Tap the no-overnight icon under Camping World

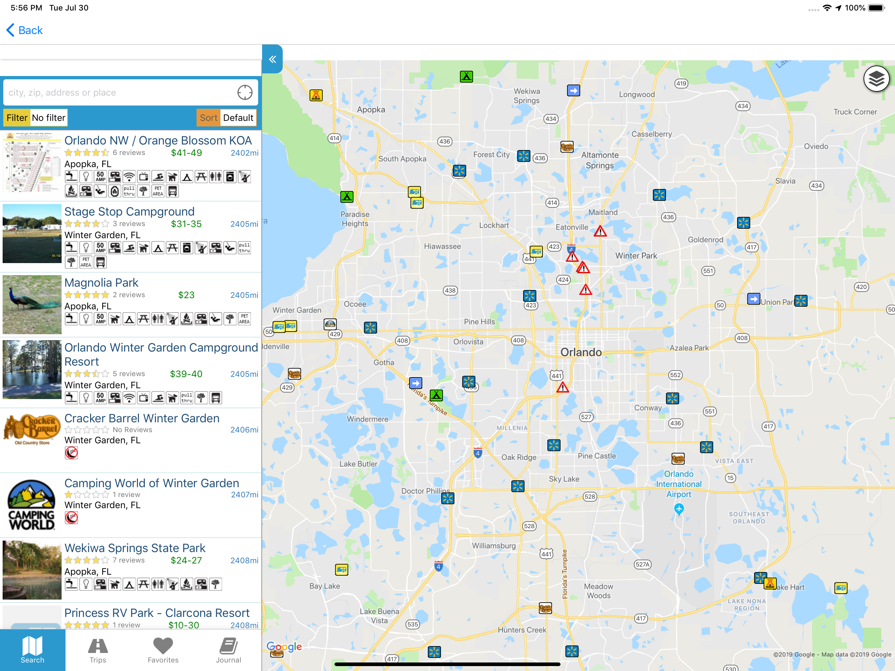pyautogui.click(x=71, y=518)
